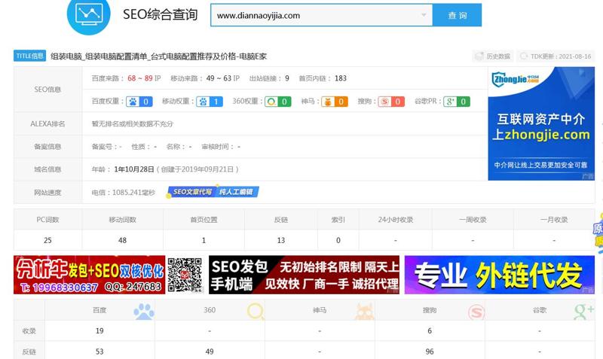Click the 搜狗 red weight badge
This screenshot has width=603, height=359.
pos(391,102)
